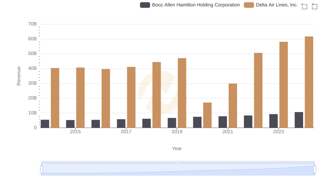Click Booz Allen Hamilton Holding Corporation legend label

(196, 5)
